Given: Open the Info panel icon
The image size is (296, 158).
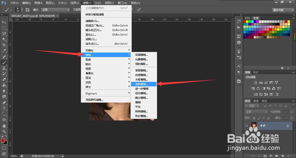Looking at the screenshot, I should pos(239,42).
